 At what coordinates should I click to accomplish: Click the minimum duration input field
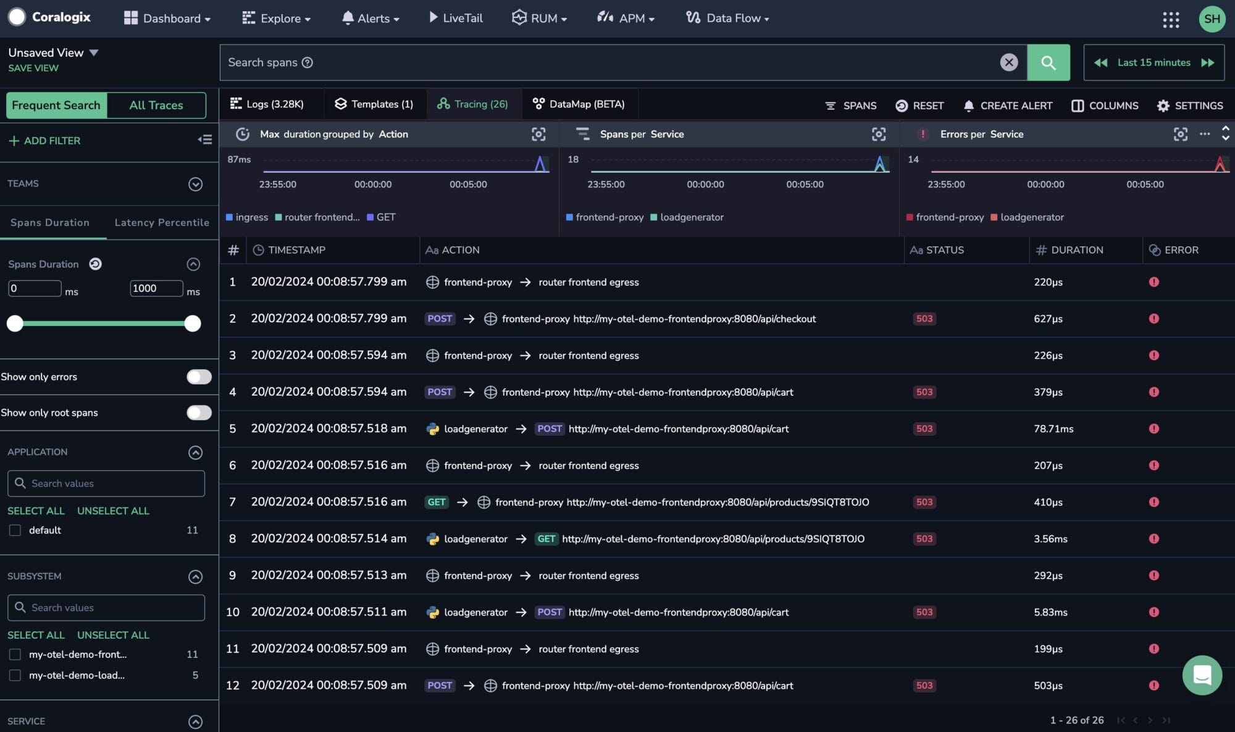[x=35, y=288]
